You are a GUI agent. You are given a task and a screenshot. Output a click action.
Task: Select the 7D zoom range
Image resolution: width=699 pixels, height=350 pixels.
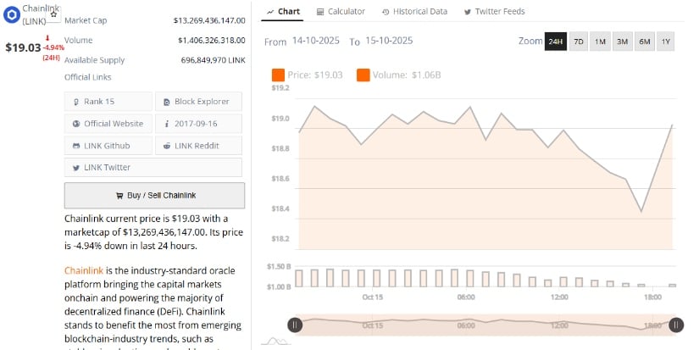coord(579,42)
